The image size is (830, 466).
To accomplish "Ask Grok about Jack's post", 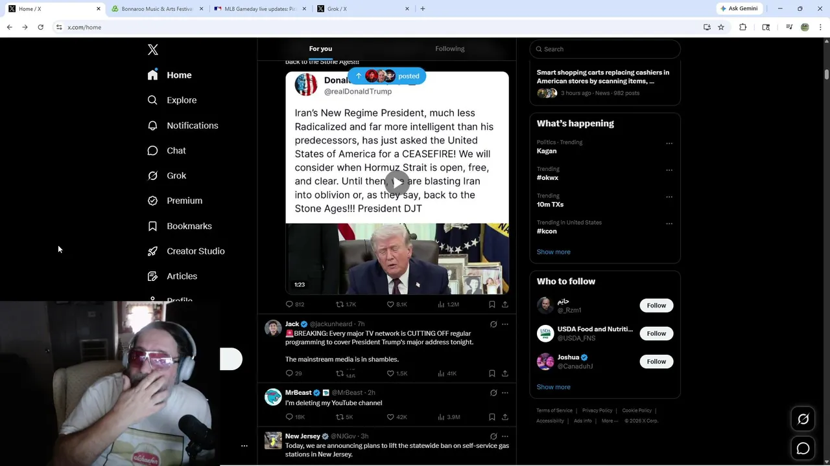I will [493, 324].
